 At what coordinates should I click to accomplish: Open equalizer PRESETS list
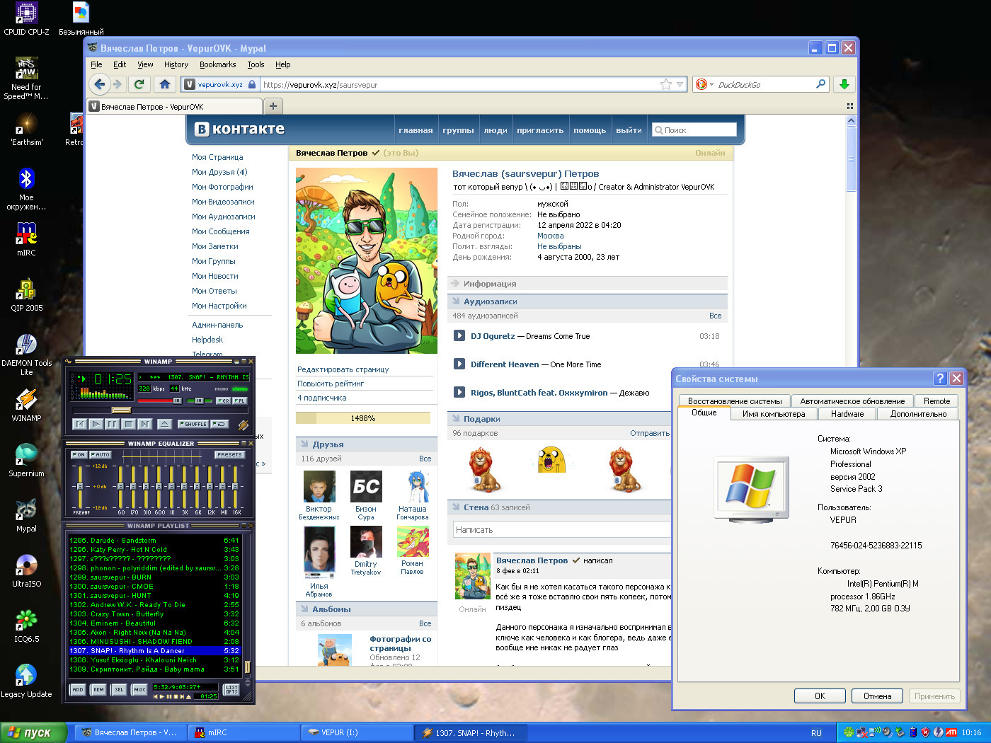pos(229,455)
